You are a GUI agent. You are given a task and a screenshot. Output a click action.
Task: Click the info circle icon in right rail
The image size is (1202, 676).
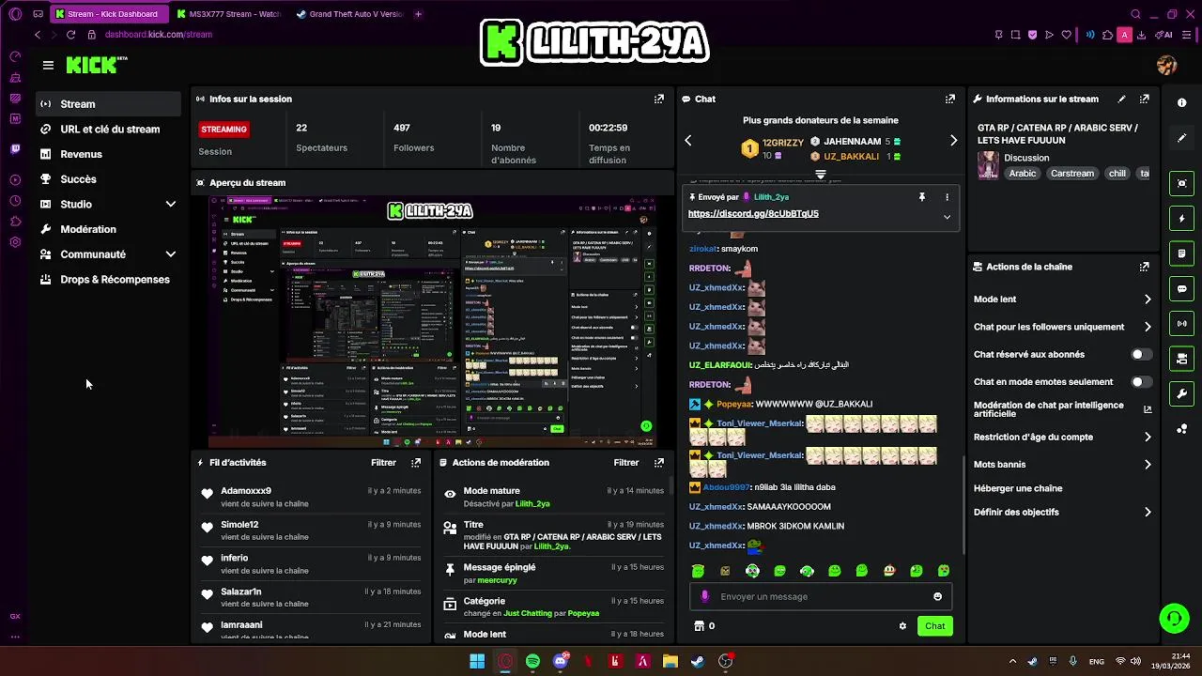click(x=1181, y=102)
